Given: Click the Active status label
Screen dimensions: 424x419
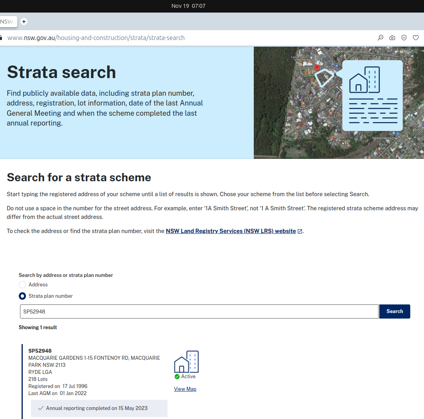Looking at the screenshot, I should pyautogui.click(x=188, y=376).
